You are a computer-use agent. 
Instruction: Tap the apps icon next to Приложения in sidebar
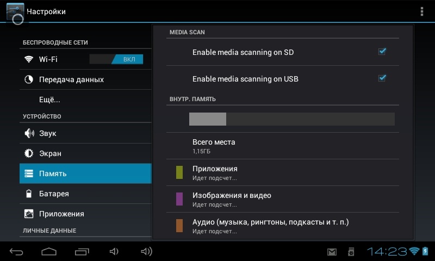29,214
